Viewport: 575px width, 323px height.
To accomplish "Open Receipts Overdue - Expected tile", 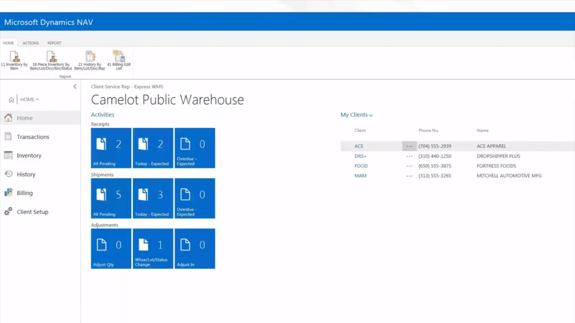I will coord(195,148).
